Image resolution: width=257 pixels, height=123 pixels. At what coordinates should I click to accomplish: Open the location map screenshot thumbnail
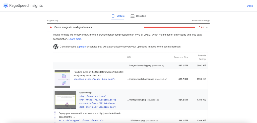[65, 100]
